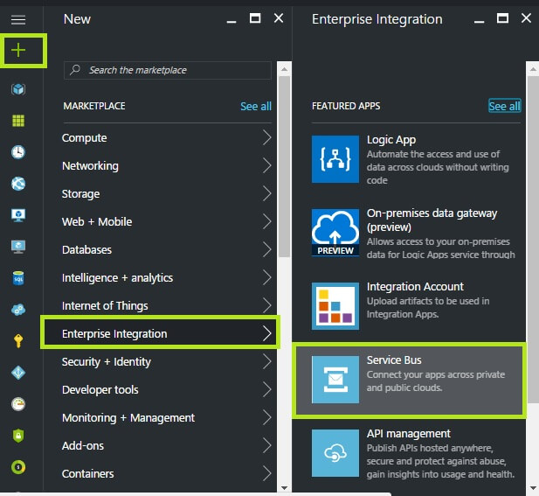Minimize the New blade

click(231, 21)
